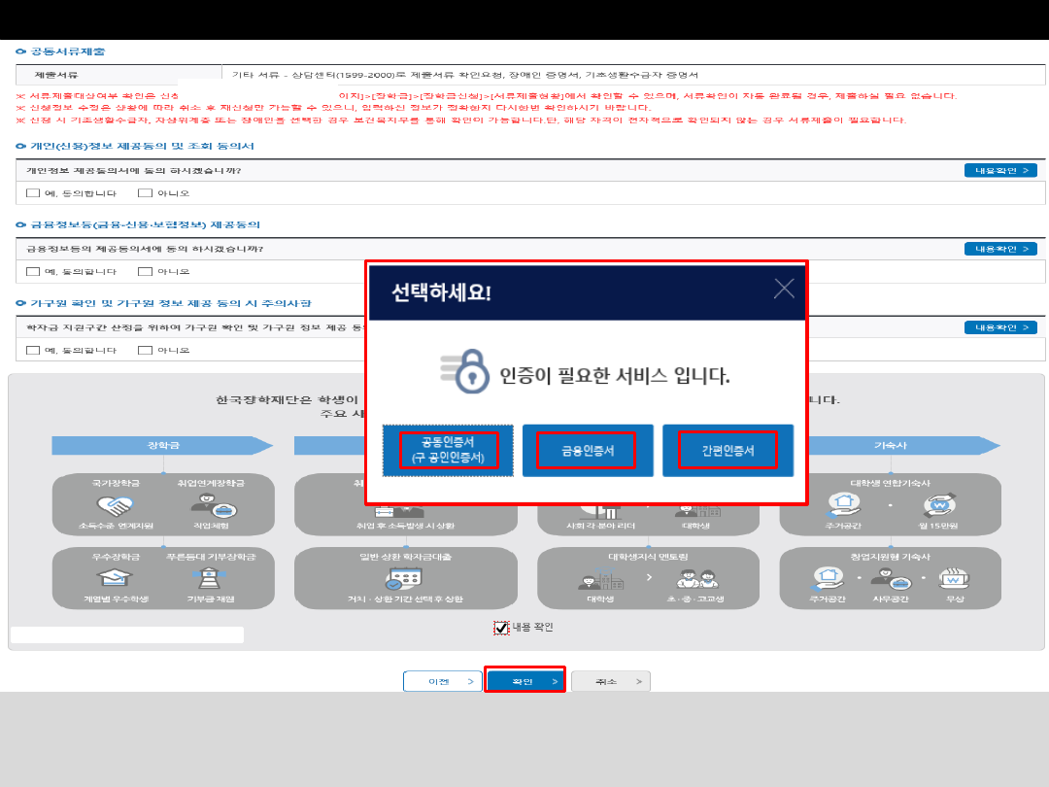Screen dimensions: 1049x787
Task: Click the padlock icon in the dialog
Action: point(465,371)
